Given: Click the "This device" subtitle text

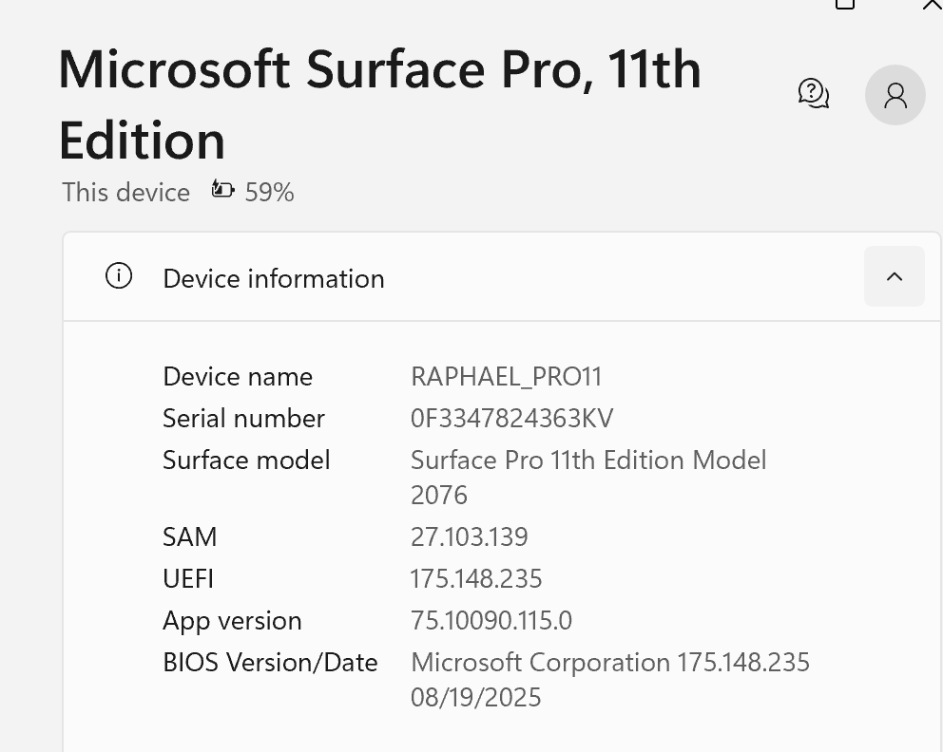Looking at the screenshot, I should pyautogui.click(x=125, y=193).
